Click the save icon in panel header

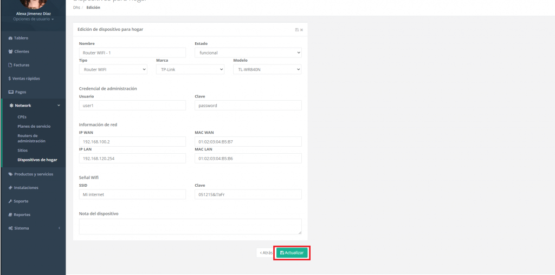296,30
